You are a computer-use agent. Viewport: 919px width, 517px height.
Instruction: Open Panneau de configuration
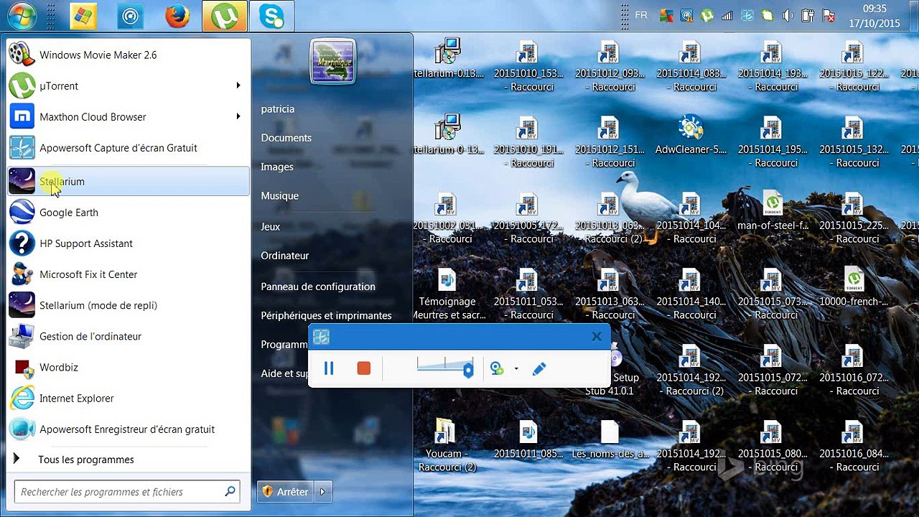click(317, 287)
